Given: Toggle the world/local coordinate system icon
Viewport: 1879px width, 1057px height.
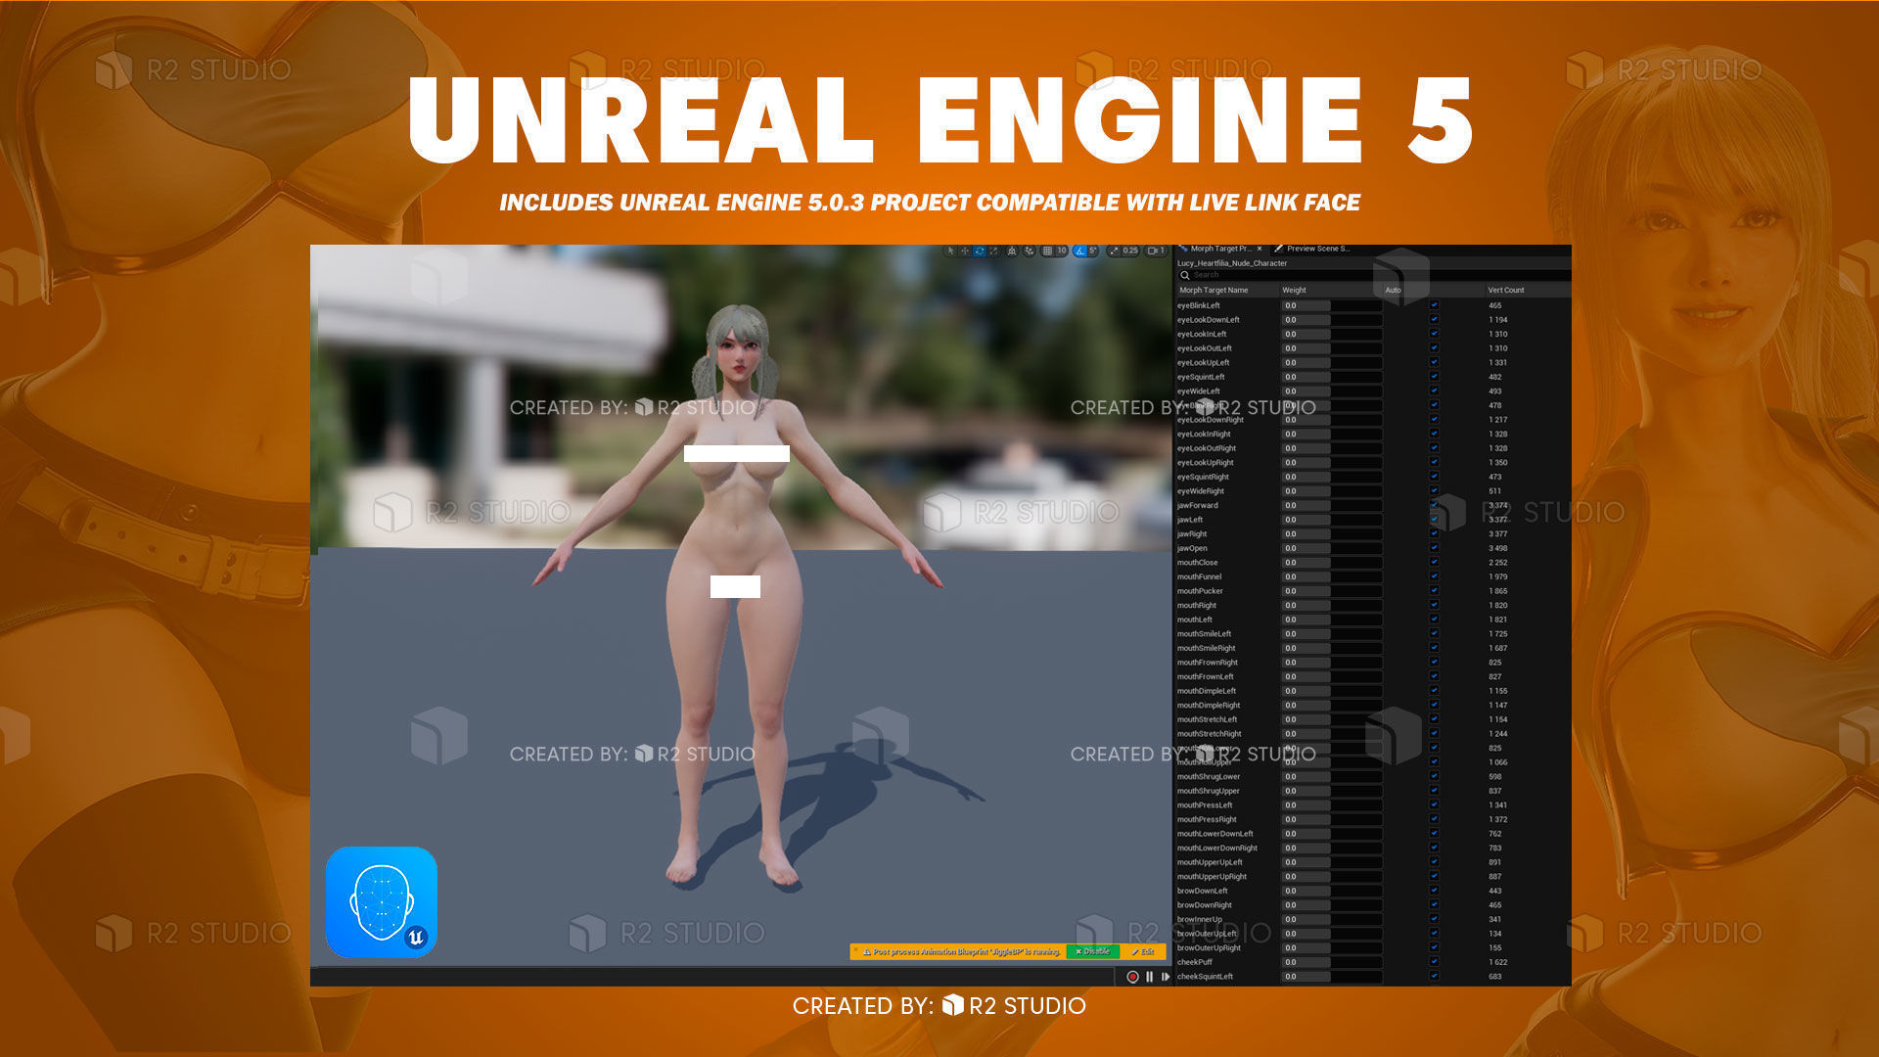Looking at the screenshot, I should click(1012, 251).
